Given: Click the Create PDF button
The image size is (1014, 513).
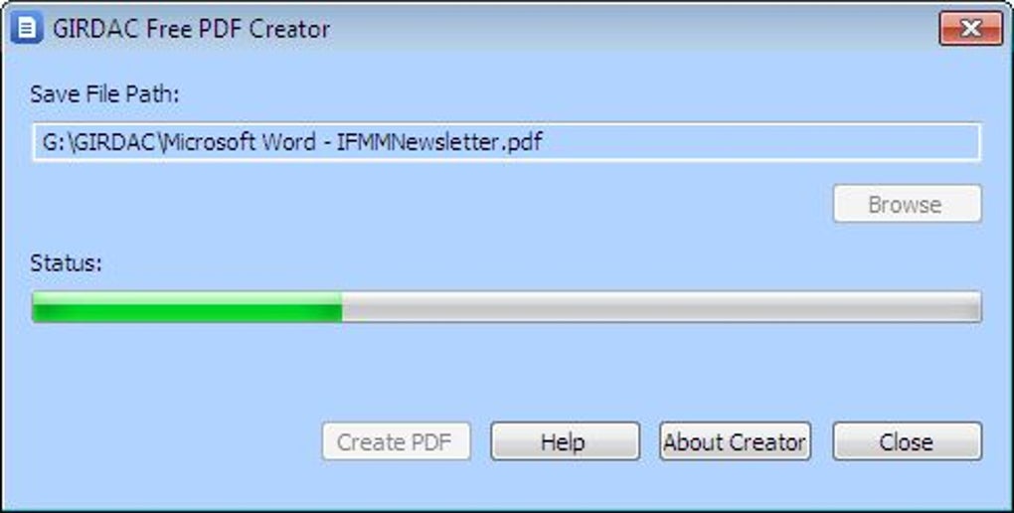Looking at the screenshot, I should 396,441.
